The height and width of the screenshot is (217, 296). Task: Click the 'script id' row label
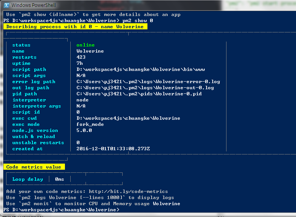click(x=26, y=112)
